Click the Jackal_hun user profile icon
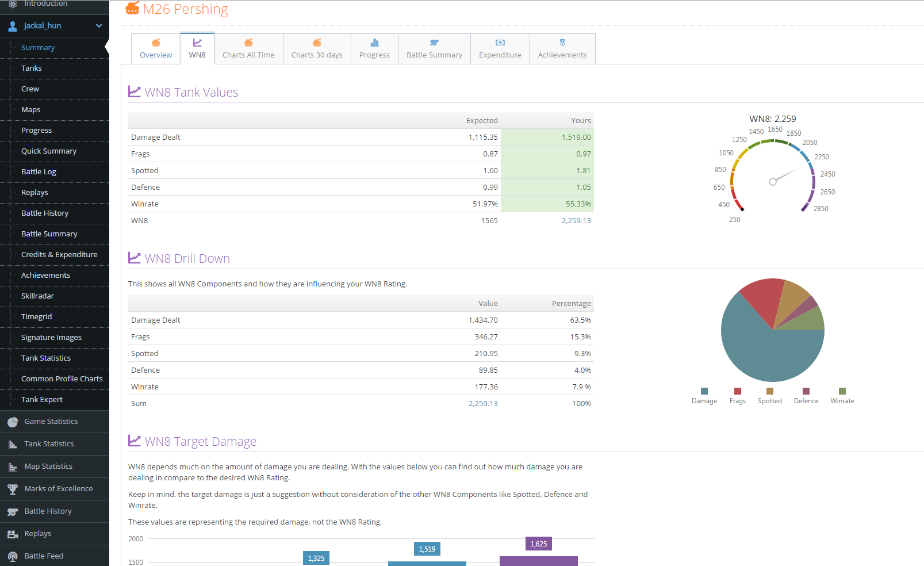This screenshot has width=924, height=566. [13, 26]
